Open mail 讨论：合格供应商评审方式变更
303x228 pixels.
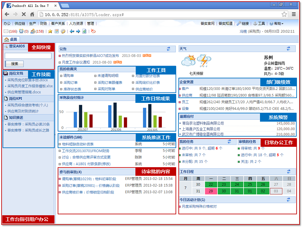86,157
